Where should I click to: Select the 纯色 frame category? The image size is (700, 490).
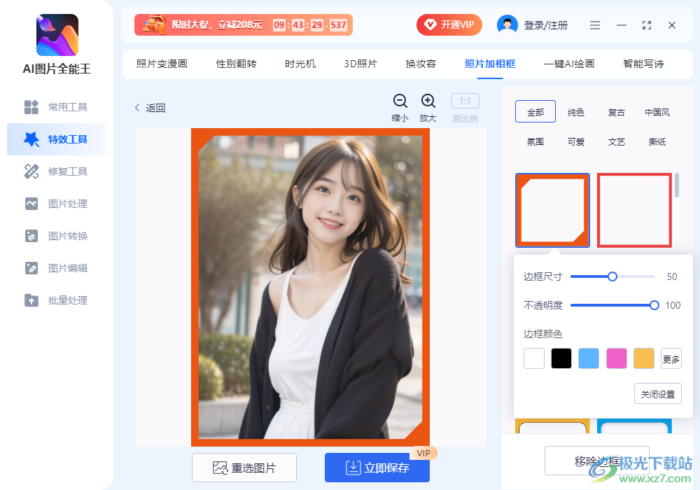[x=575, y=112]
